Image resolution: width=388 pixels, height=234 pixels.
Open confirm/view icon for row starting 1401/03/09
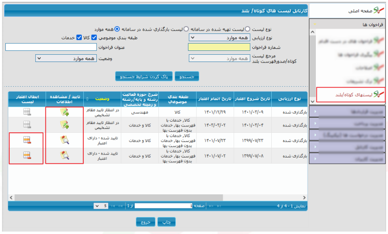(x=64, y=112)
